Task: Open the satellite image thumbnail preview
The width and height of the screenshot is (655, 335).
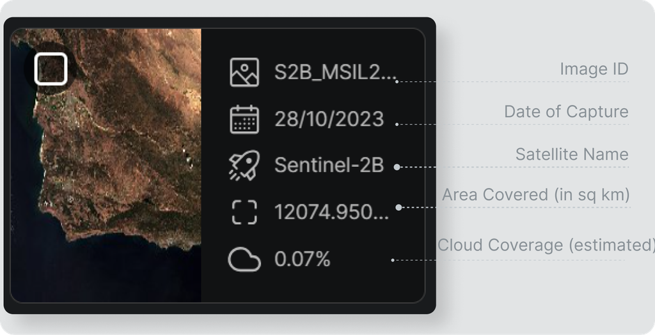Action: (x=106, y=166)
